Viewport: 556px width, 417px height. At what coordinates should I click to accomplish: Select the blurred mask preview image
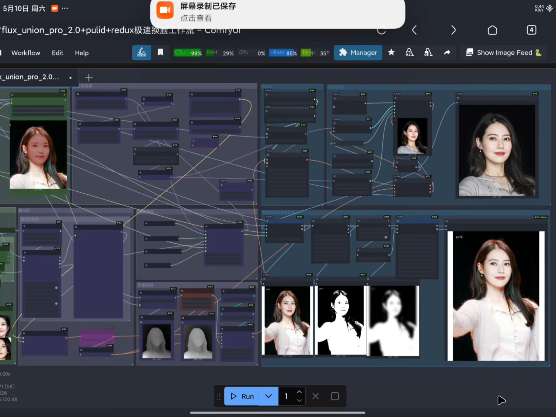pyautogui.click(x=393, y=321)
